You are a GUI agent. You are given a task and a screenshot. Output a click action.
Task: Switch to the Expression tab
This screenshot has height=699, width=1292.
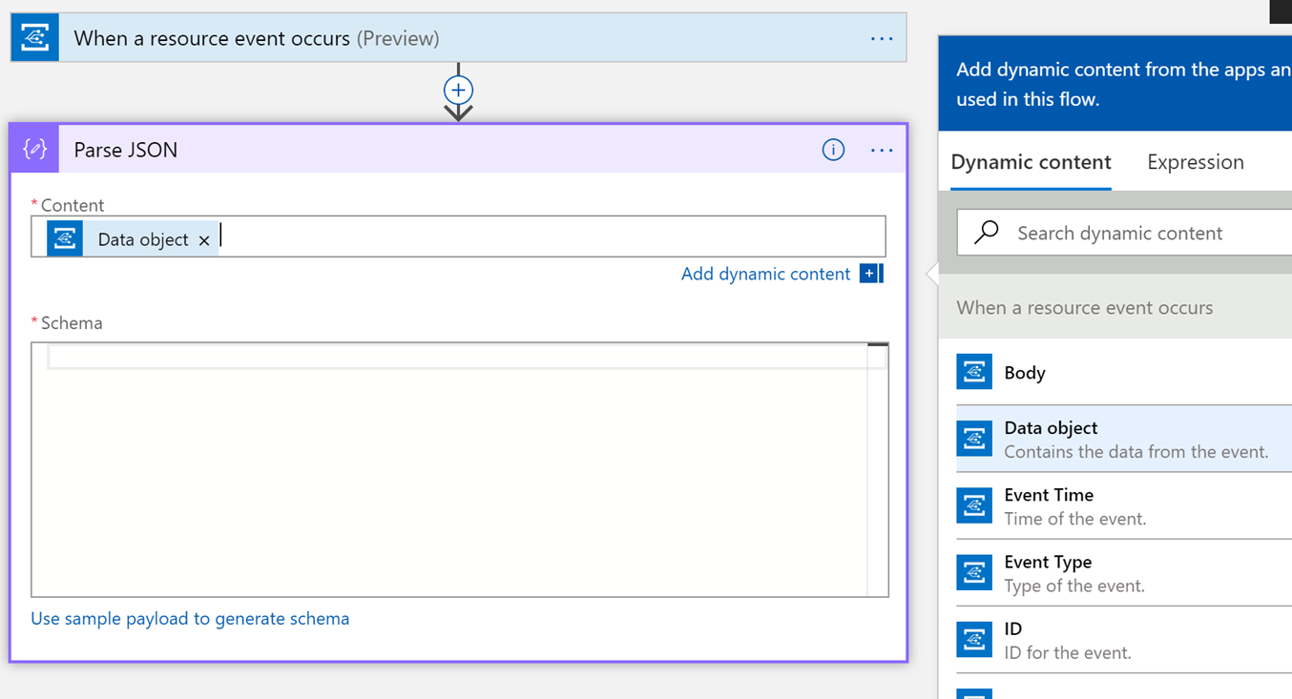(1195, 161)
